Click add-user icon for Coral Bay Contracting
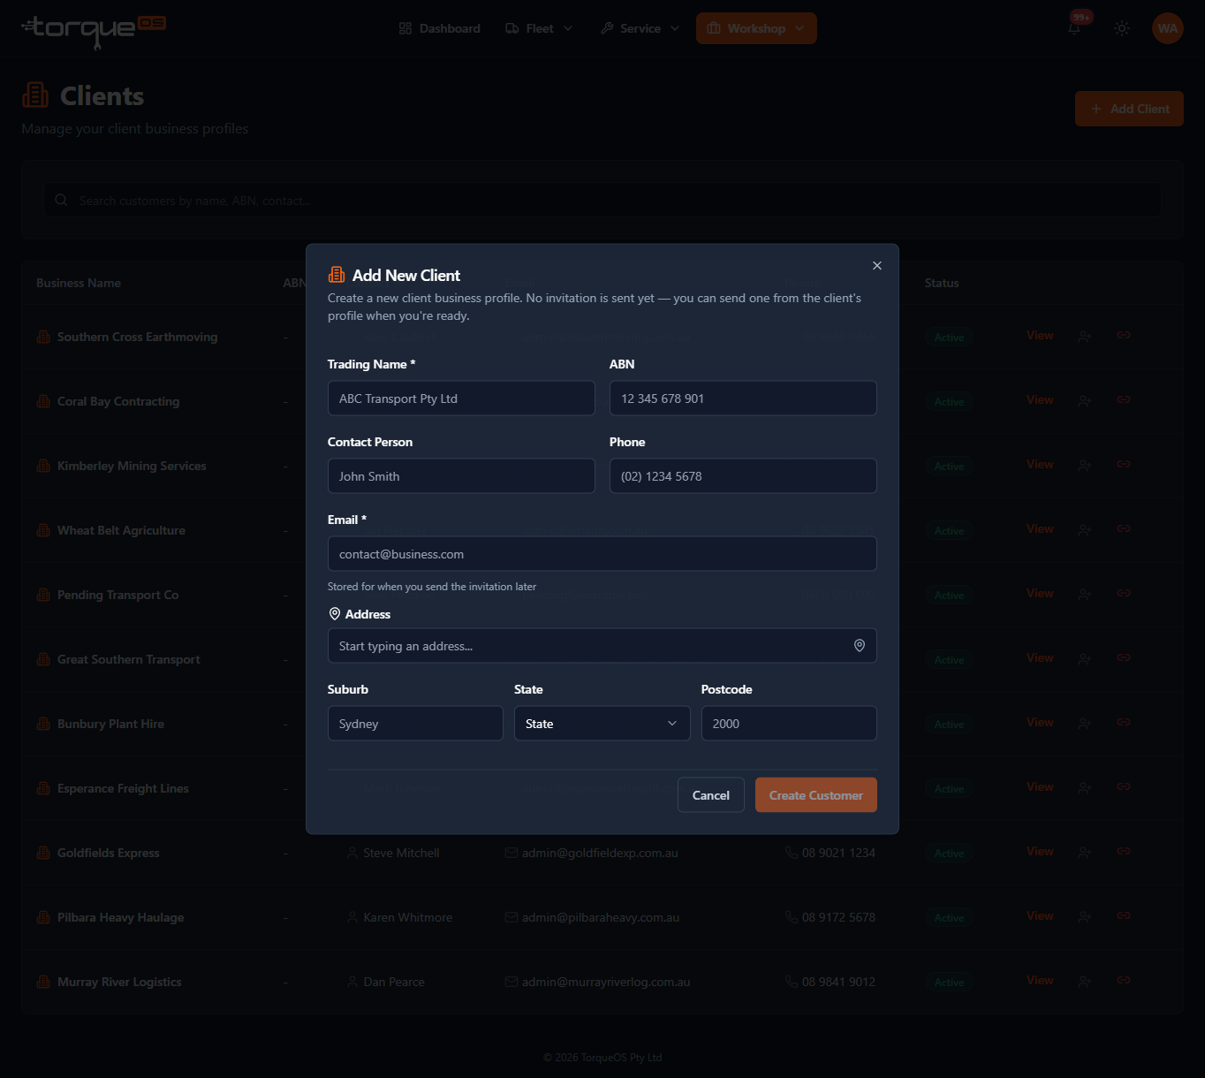This screenshot has height=1078, width=1205. coord(1084,400)
